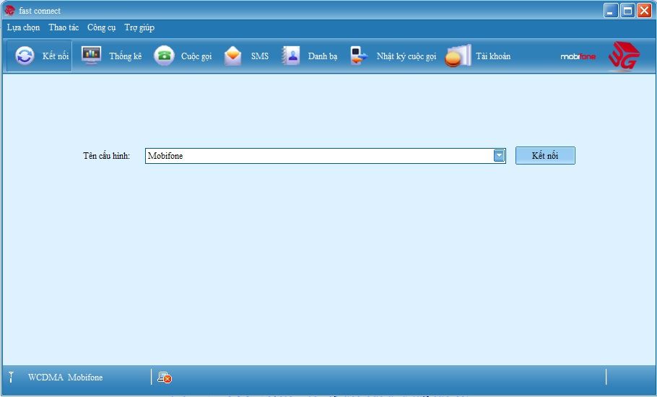Open the Trợ giúp help menu
Viewport: 657px width, 397px height.
[139, 27]
